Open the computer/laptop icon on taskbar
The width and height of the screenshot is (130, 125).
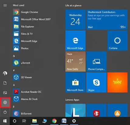44,121
